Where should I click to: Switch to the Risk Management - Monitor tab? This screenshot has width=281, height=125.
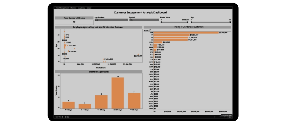click(66, 8)
